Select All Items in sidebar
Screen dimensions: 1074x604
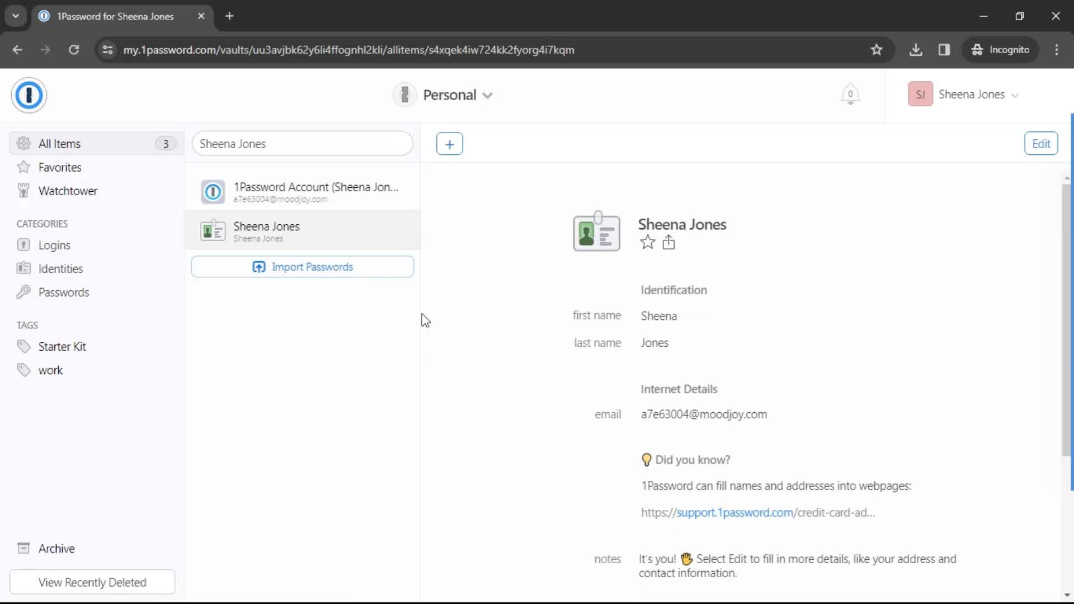click(x=96, y=144)
